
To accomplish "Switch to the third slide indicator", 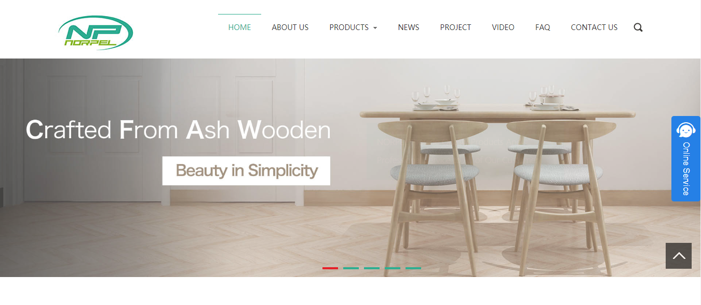I will (x=372, y=268).
